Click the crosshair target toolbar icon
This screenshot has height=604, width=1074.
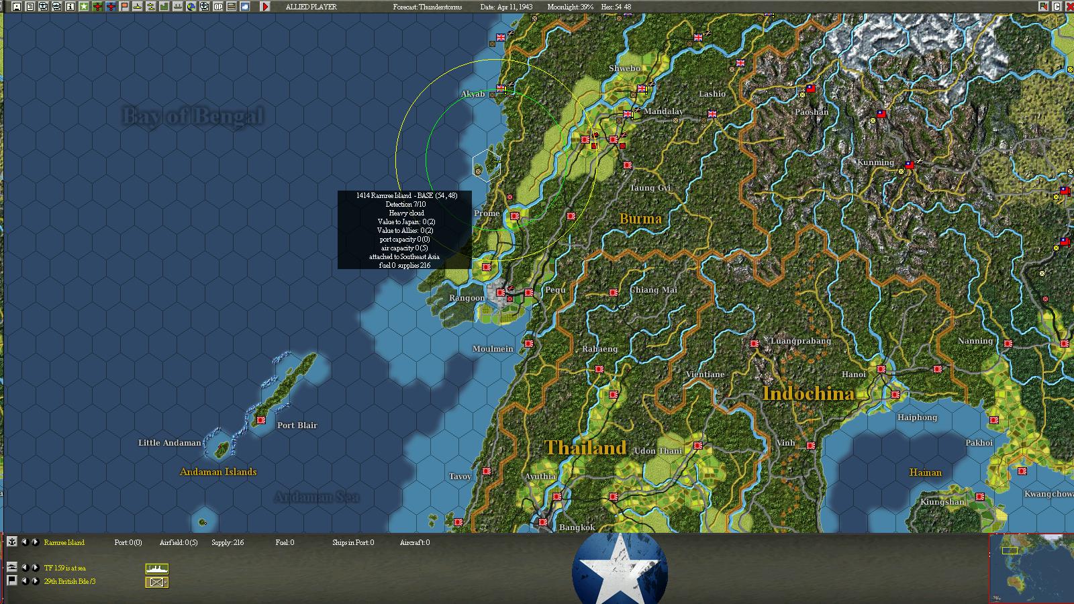click(x=205, y=7)
